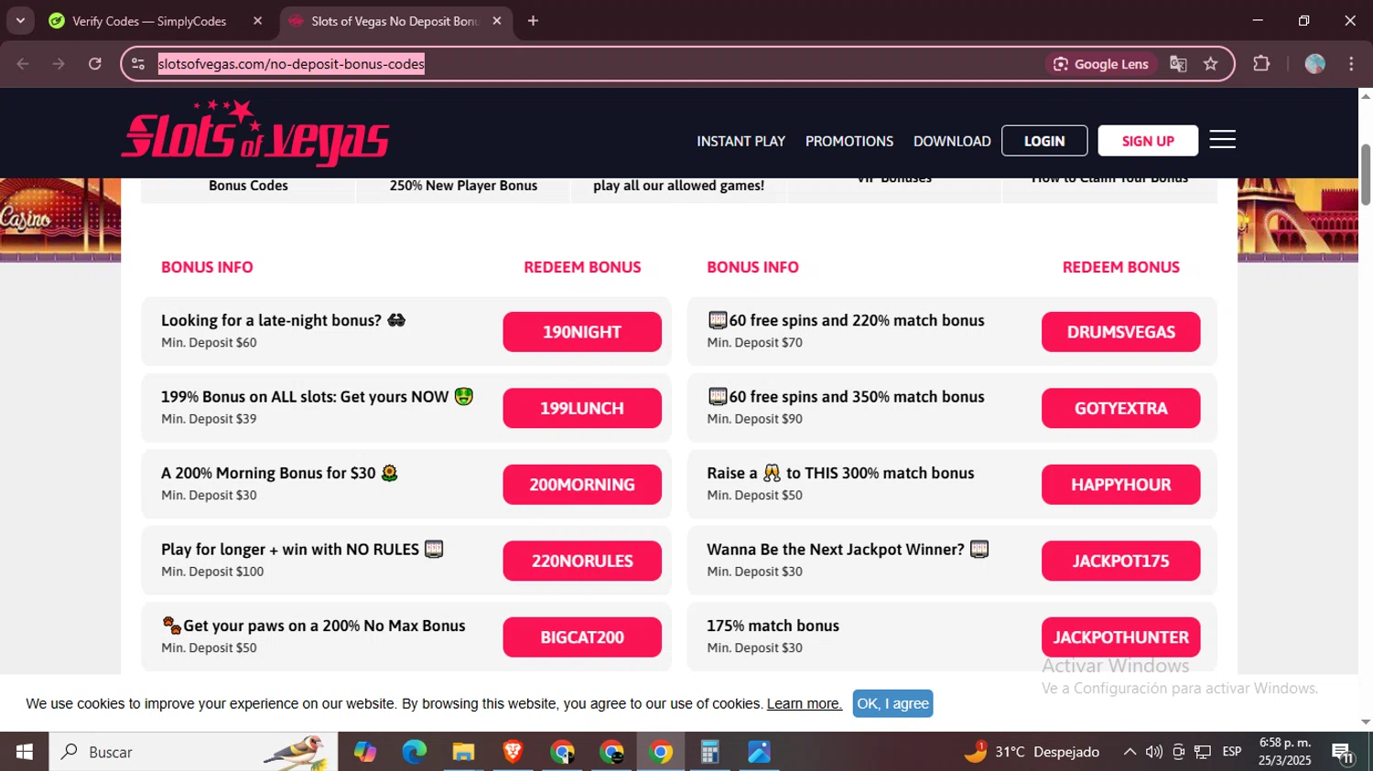Select the Slots of Vegas No Deposit Bonus tab
Image resolution: width=1373 pixels, height=771 pixels.
pos(394,21)
